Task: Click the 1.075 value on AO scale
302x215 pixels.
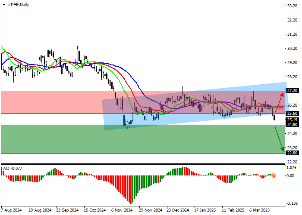Action: [x=292, y=168]
